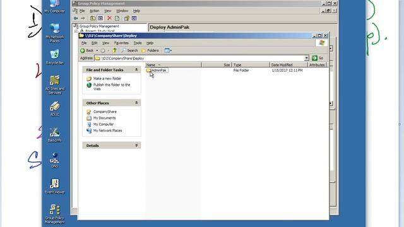Image resolution: width=404 pixels, height=227 pixels.
Task: Open Explorer Tools menu
Action: [138, 43]
